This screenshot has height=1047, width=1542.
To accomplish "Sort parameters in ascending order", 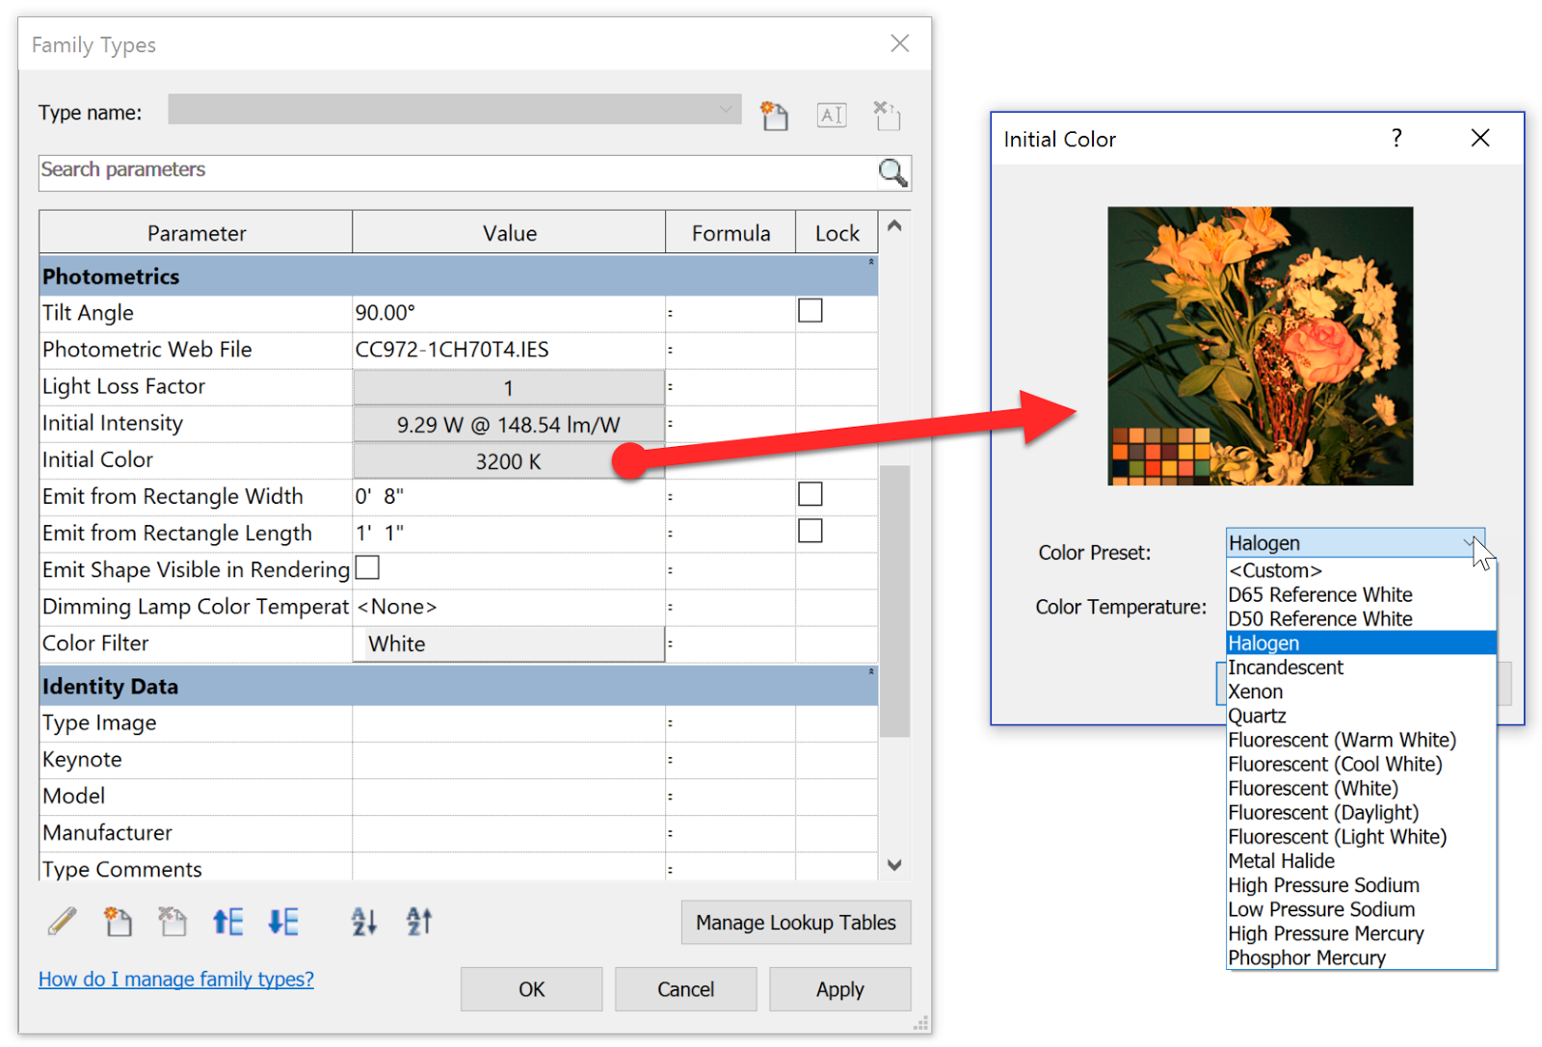I will coord(362,922).
